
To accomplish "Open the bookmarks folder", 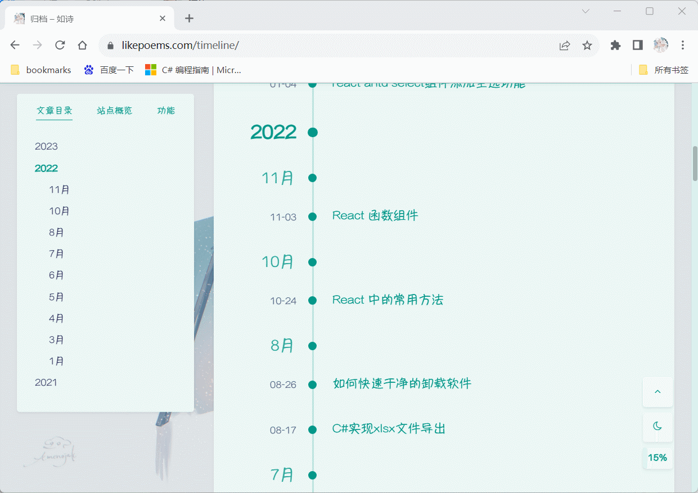I will 41,70.
